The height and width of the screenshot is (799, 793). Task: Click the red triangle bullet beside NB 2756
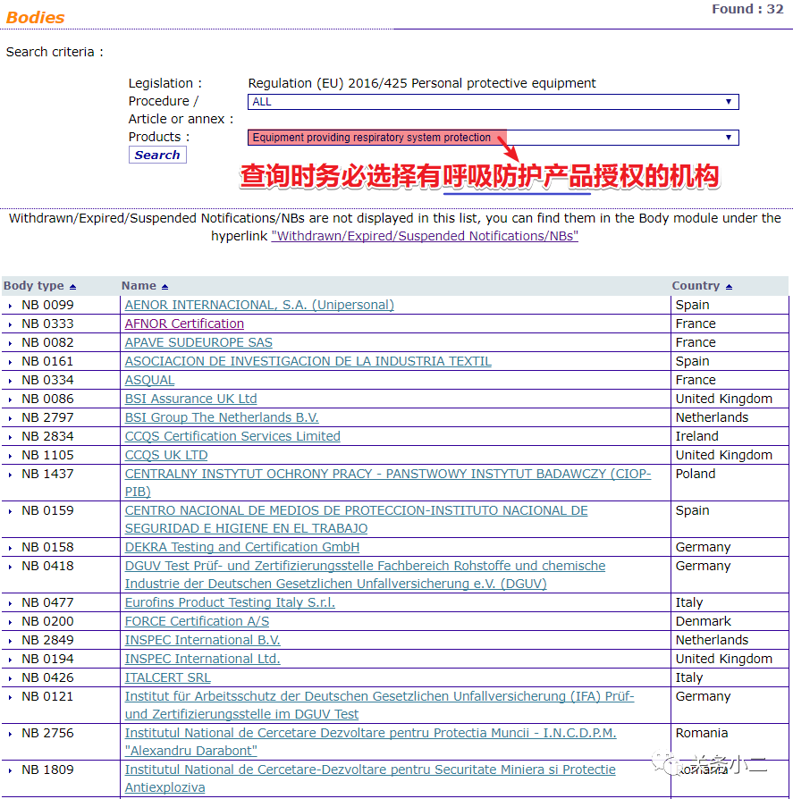(9, 733)
